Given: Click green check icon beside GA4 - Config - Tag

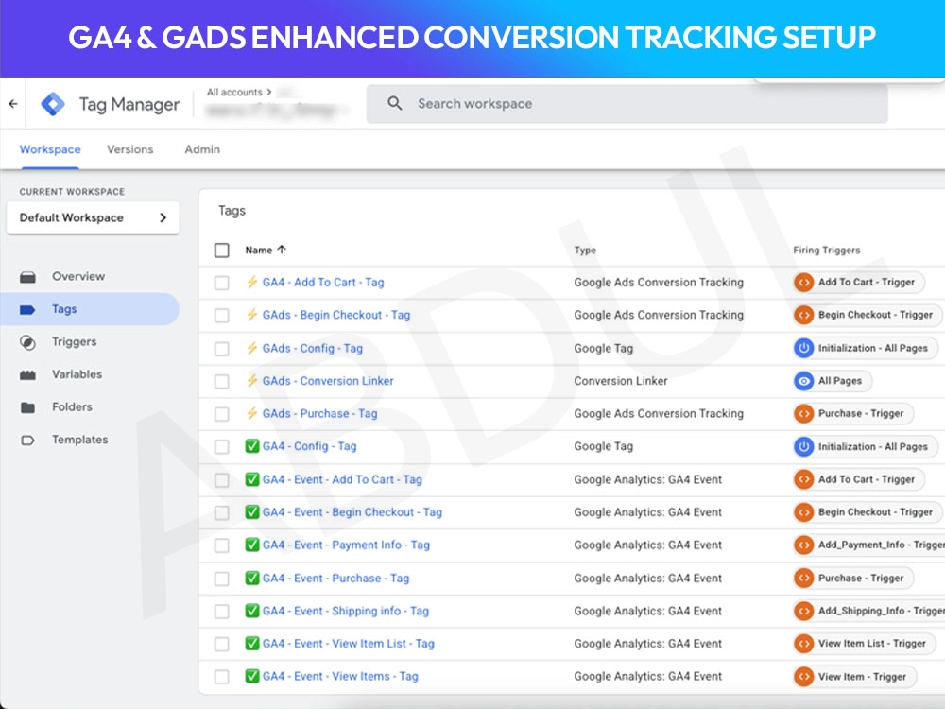Looking at the screenshot, I should (252, 446).
